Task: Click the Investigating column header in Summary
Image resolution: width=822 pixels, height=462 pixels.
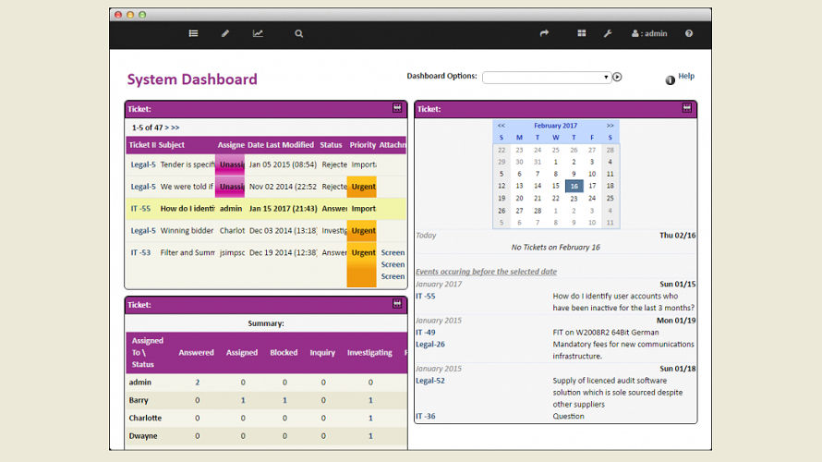Action: coord(369,353)
